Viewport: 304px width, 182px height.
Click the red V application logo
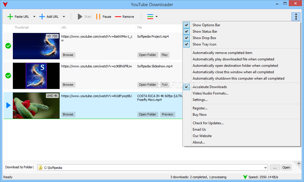point(5,4)
